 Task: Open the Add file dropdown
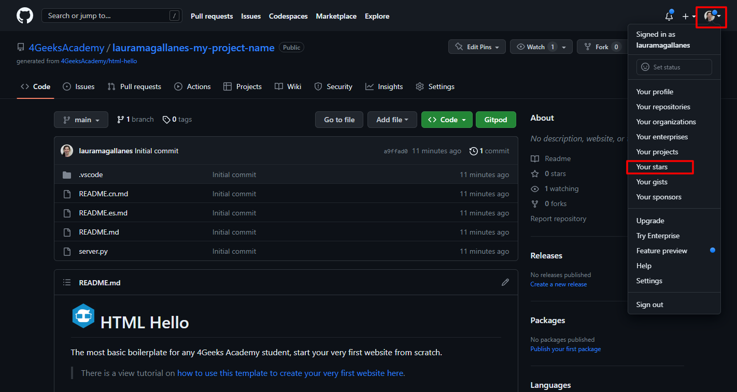[392, 120]
